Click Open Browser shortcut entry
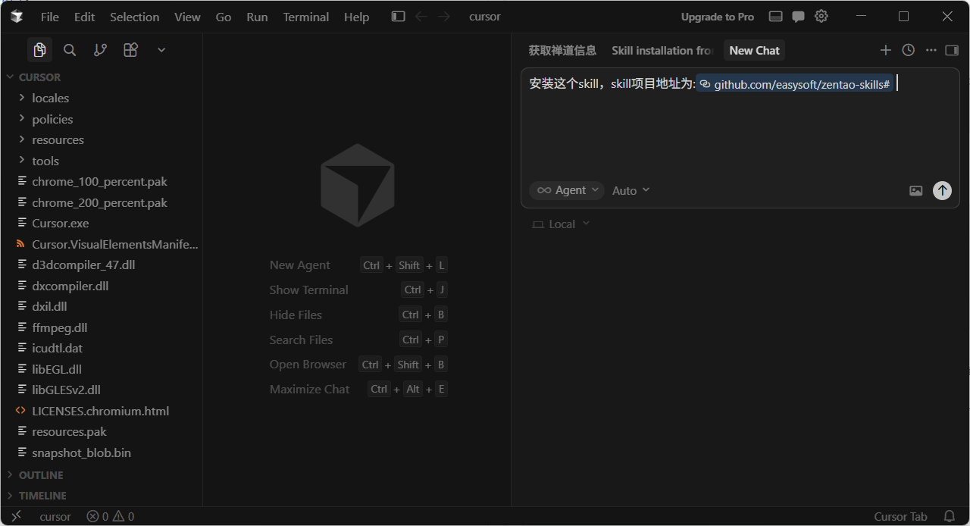This screenshot has height=526, width=970. [x=358, y=365]
